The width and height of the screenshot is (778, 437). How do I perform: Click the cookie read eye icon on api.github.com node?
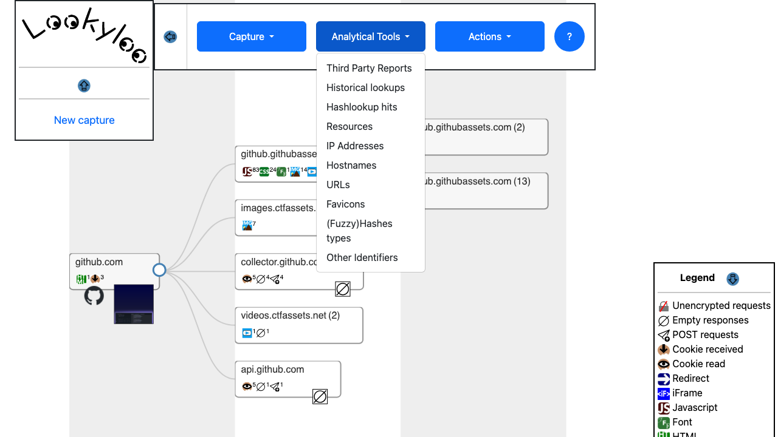tap(247, 387)
